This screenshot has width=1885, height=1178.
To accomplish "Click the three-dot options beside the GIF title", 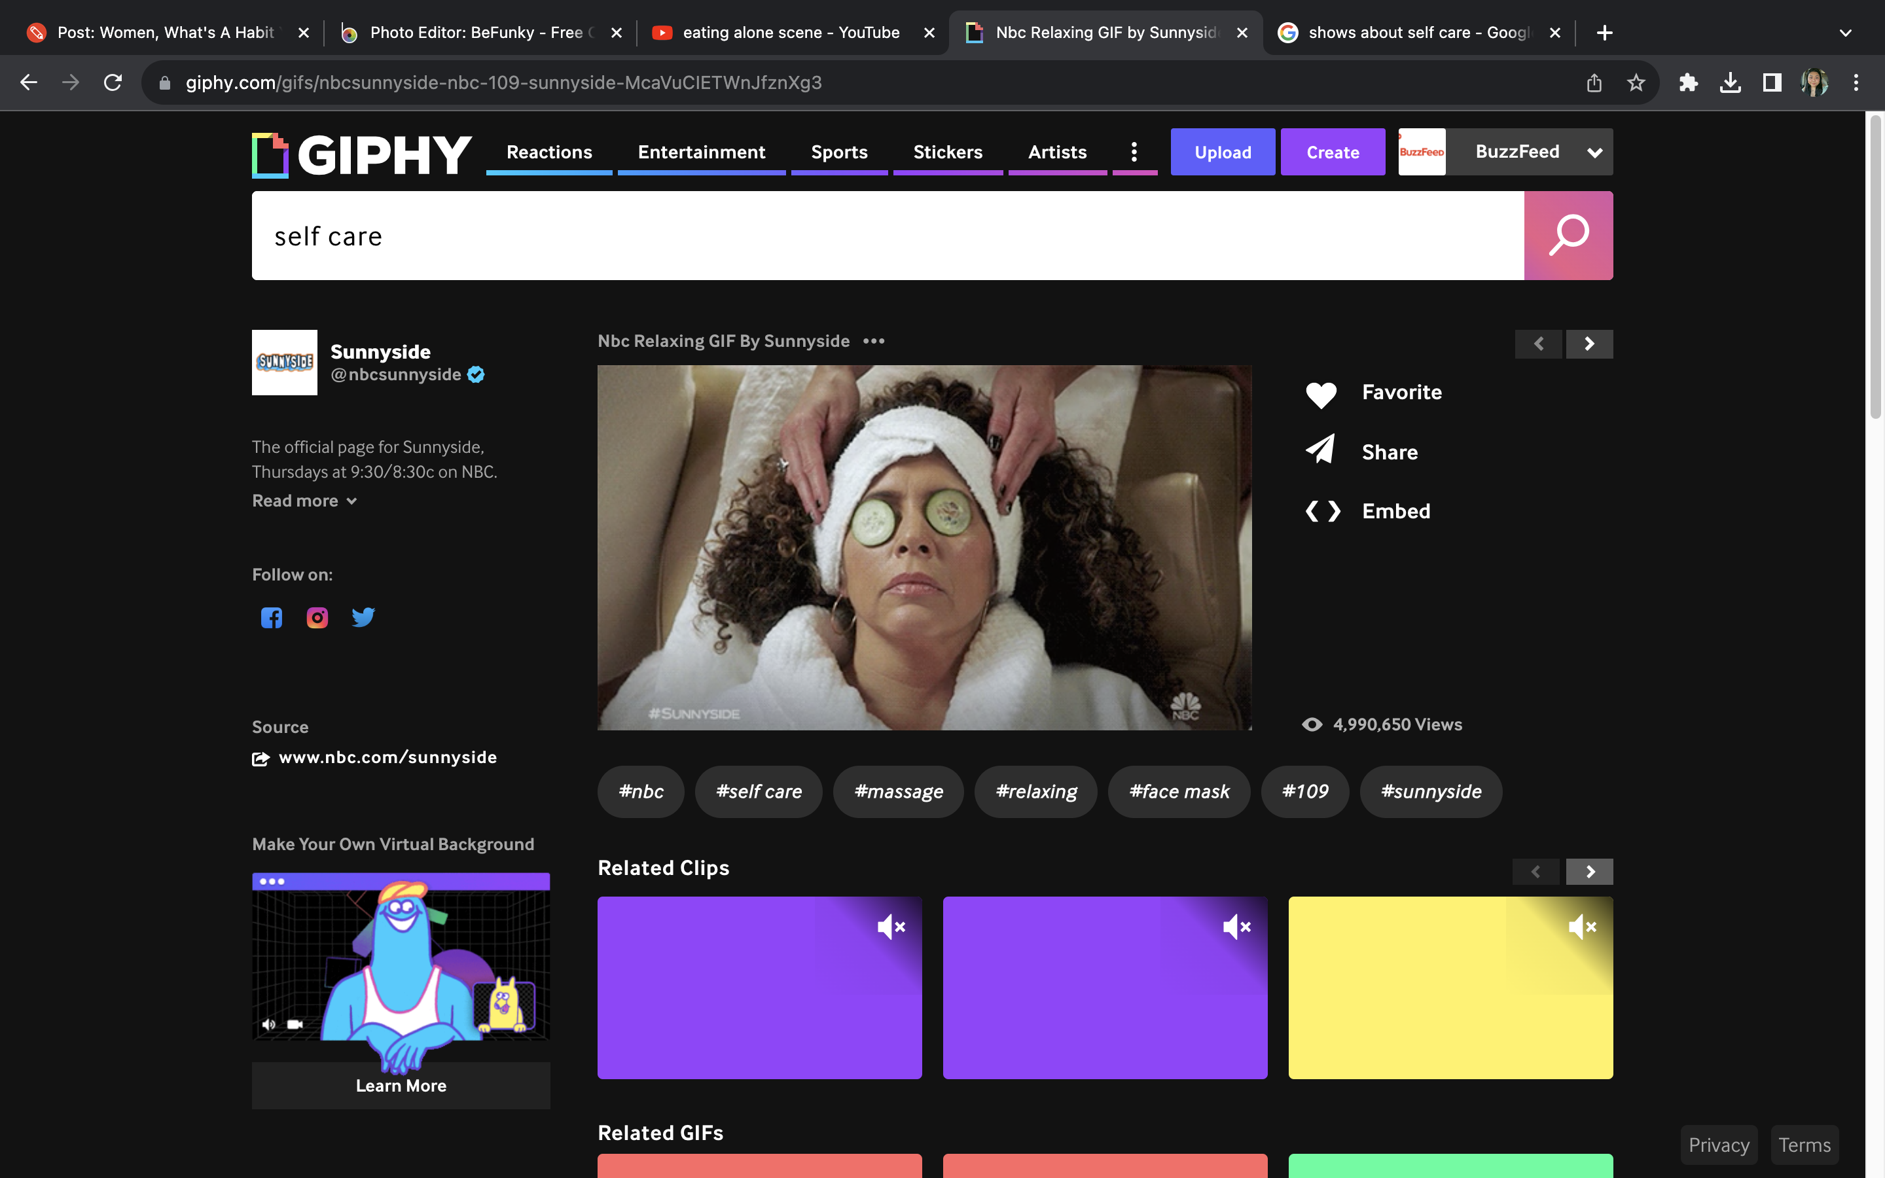I will click(873, 341).
